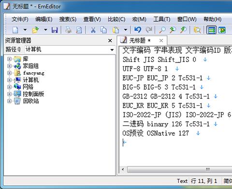This screenshot has height=189, width=232.
Task: Toggle the explorer panel toolbar button
Action: point(211,30)
